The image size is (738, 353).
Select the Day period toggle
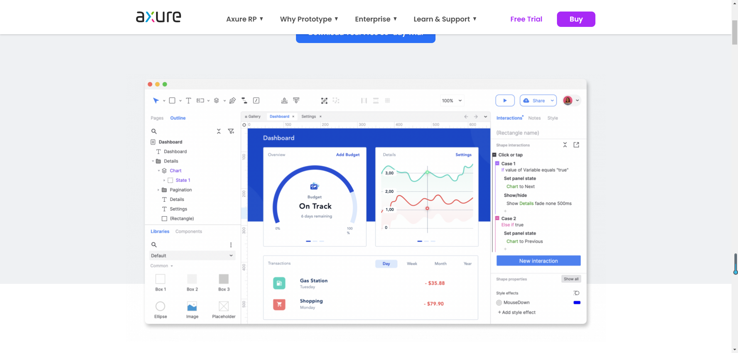point(386,264)
